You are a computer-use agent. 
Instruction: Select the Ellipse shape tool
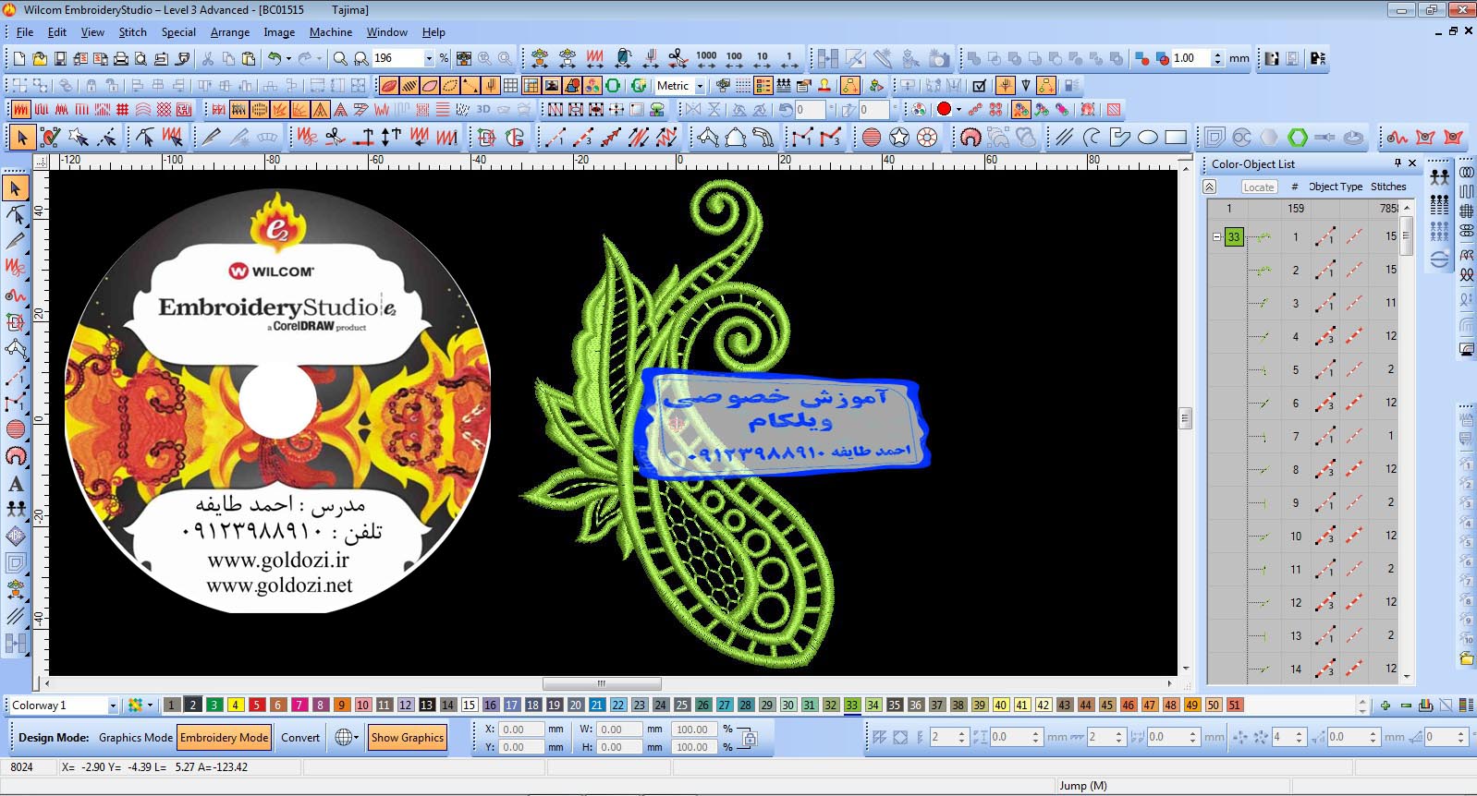tap(1148, 138)
